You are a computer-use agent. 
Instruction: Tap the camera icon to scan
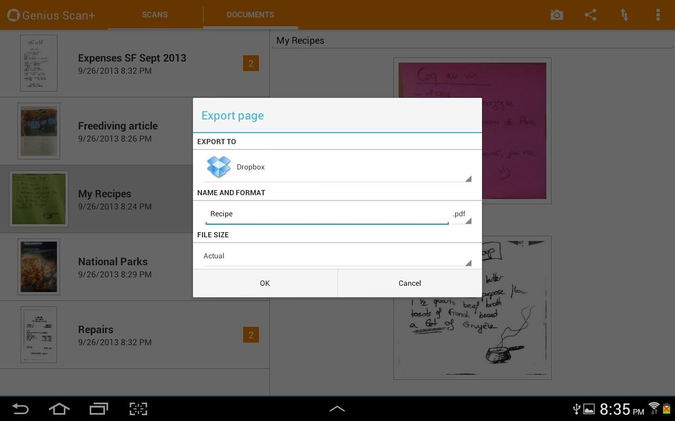556,15
